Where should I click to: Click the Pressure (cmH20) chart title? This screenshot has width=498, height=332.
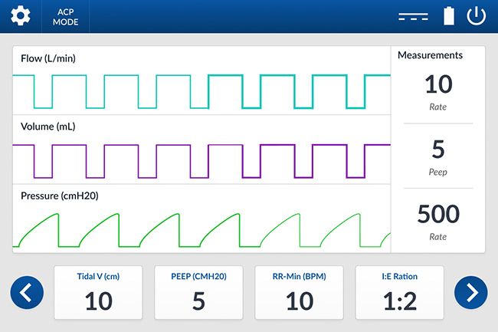[x=59, y=196]
